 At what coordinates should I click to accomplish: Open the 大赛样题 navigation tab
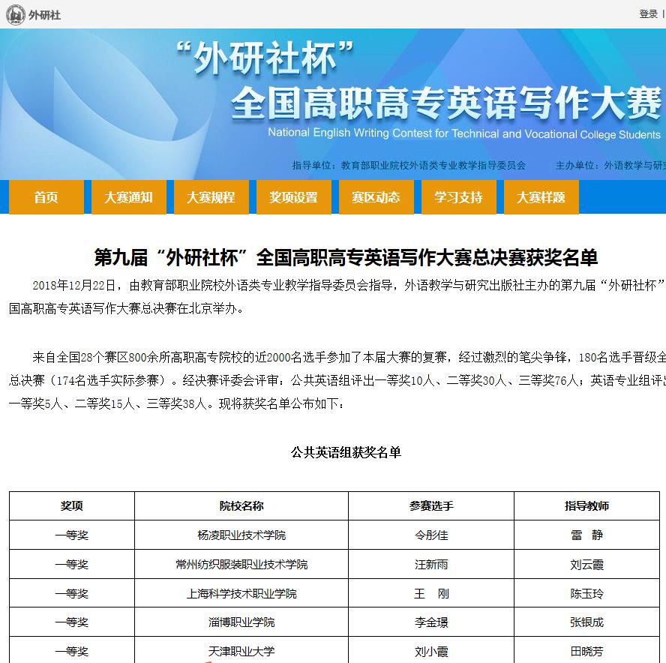[541, 197]
